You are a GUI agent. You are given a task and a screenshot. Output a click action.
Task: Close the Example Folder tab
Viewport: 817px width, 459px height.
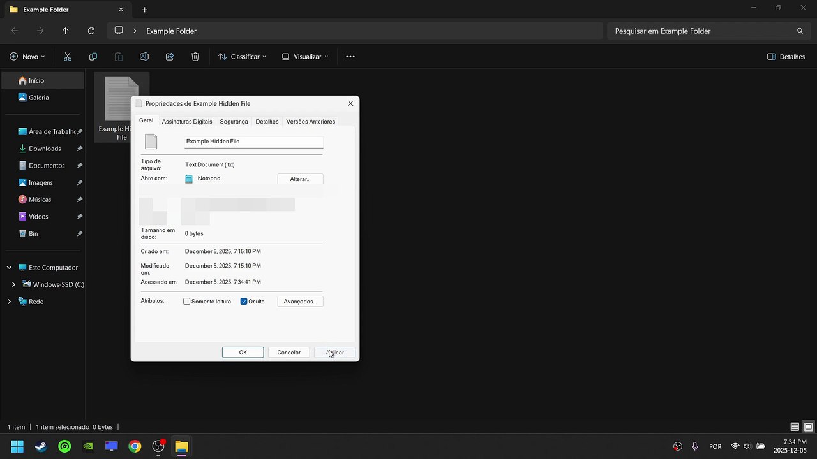click(121, 10)
